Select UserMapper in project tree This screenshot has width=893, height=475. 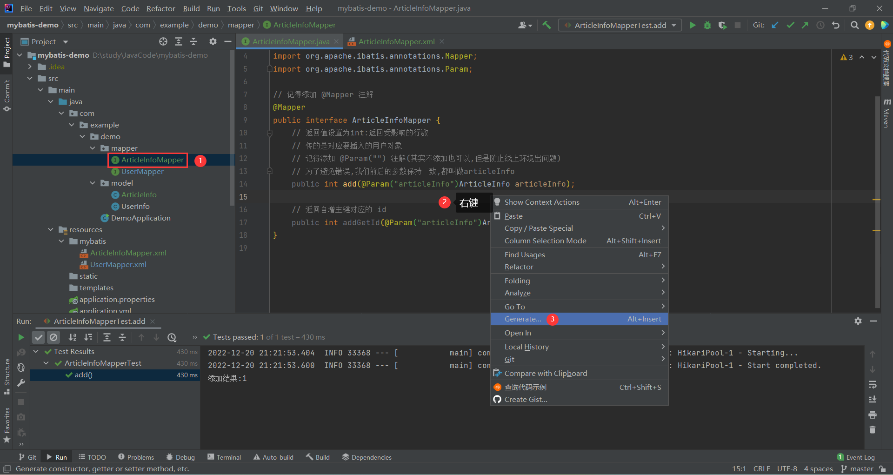142,171
